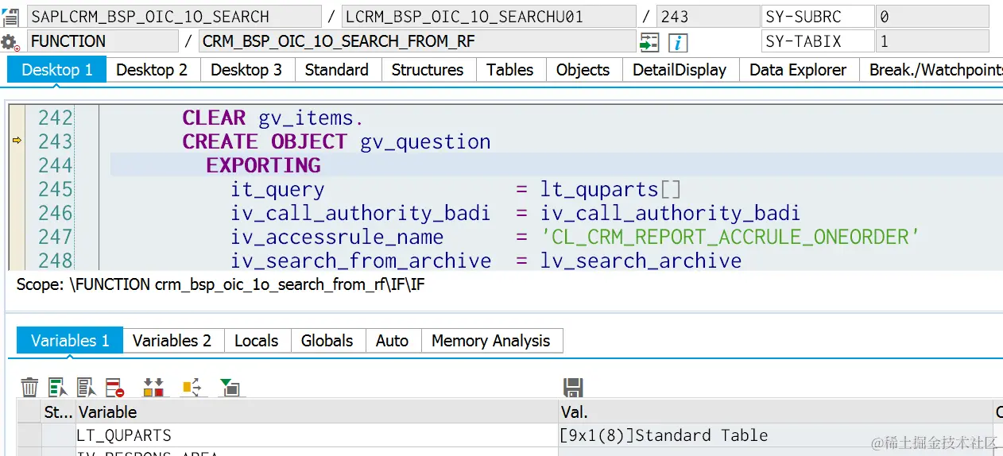1003x456 pixels.
Task: Click 'CREATE OBJECT gv_question' code line
Action: (336, 142)
